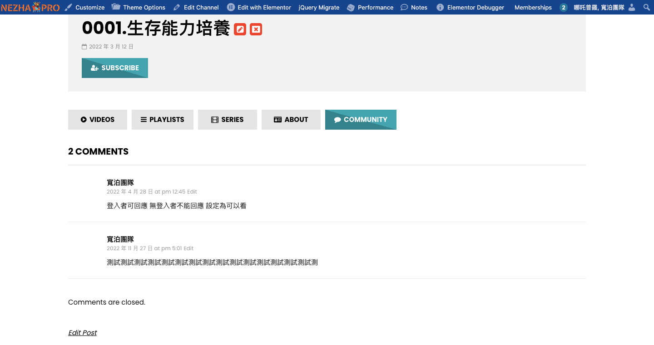Click the user avatar icon in admin bar
This screenshot has width=654, height=345.
632,7
